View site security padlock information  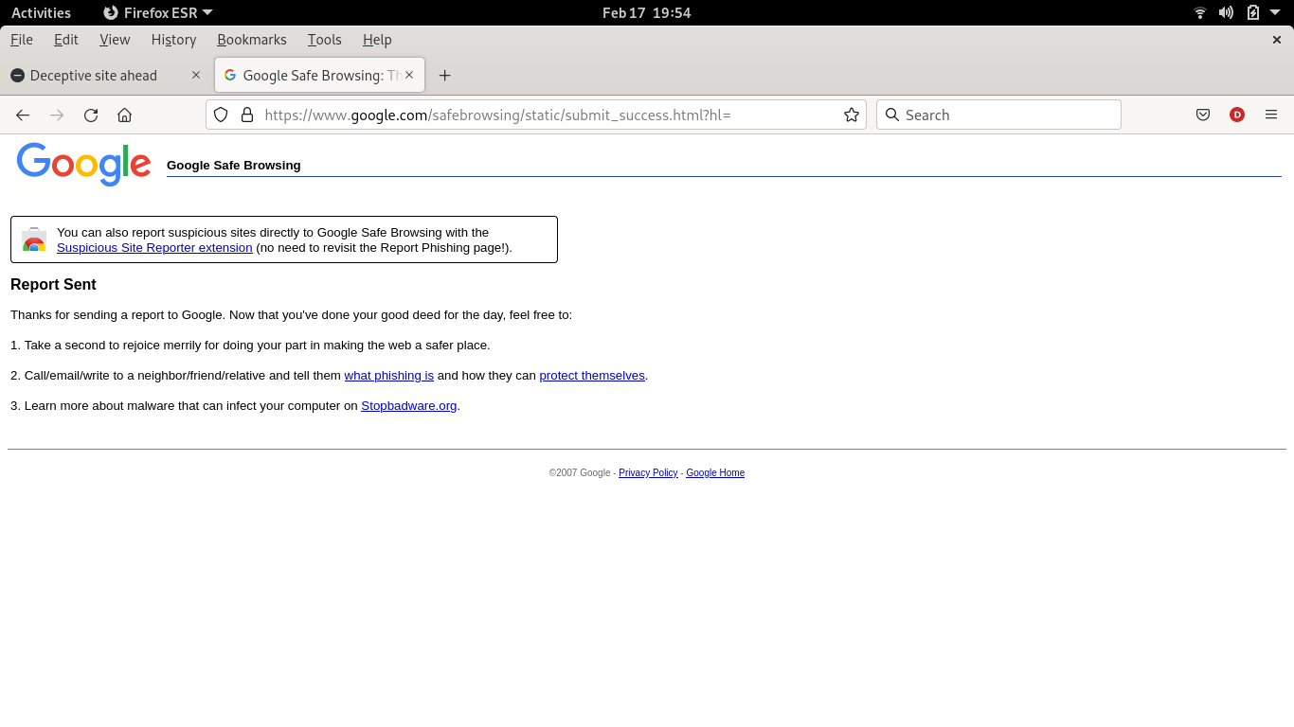[x=247, y=115]
